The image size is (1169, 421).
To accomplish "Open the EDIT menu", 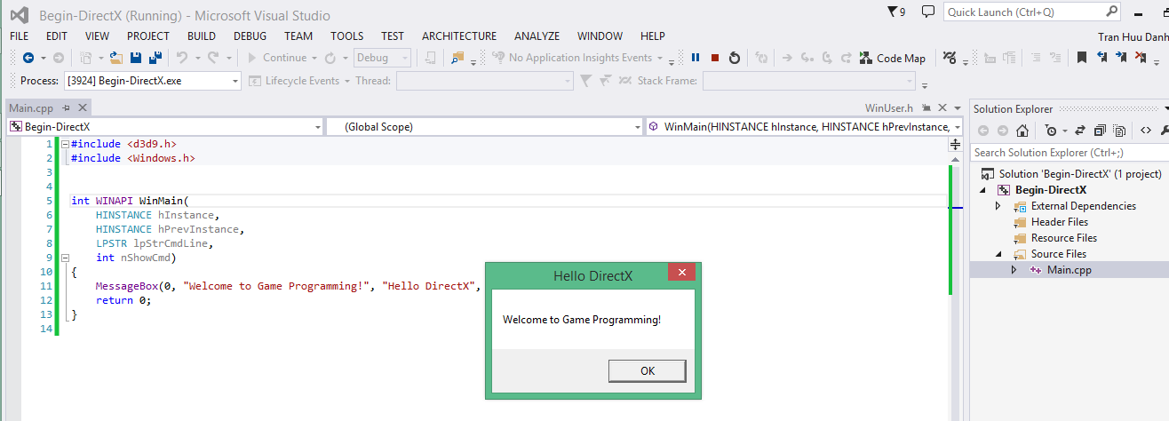I will coord(57,36).
